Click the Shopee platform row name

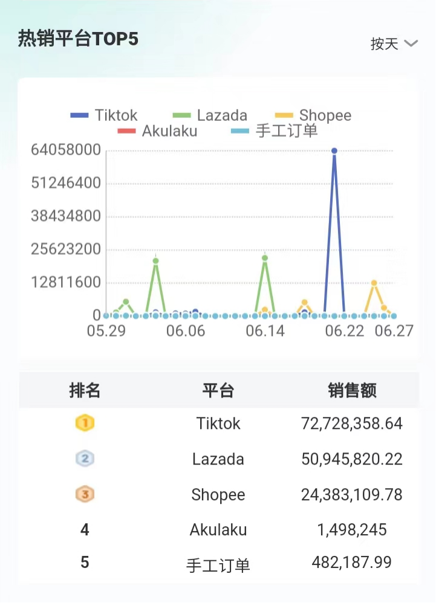coord(218,495)
